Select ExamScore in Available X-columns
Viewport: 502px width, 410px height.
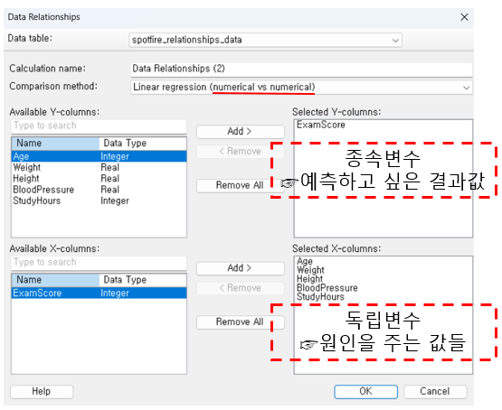(x=99, y=293)
